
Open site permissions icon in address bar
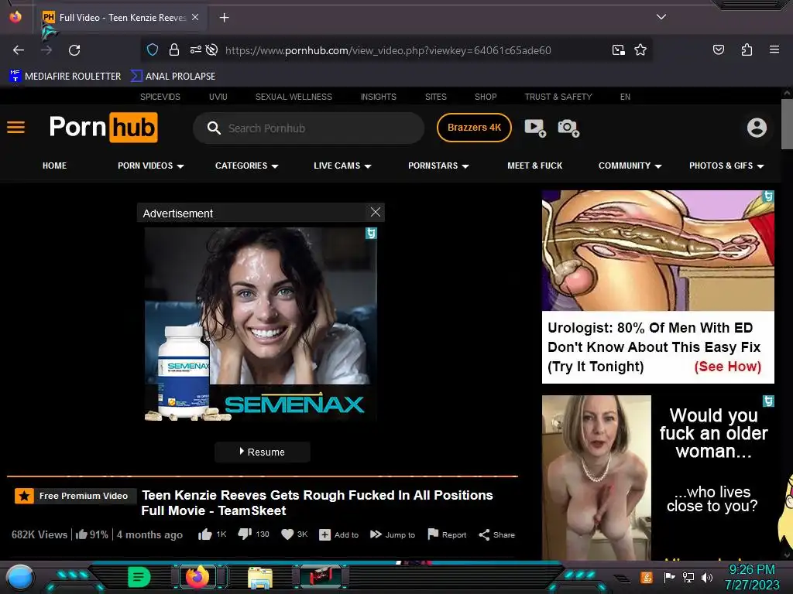[x=196, y=49]
